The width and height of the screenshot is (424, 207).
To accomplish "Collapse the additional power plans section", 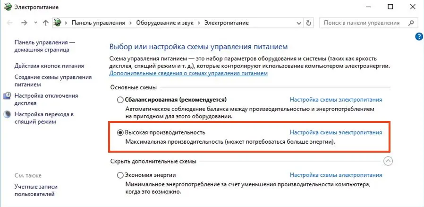I will (x=388, y=161).
